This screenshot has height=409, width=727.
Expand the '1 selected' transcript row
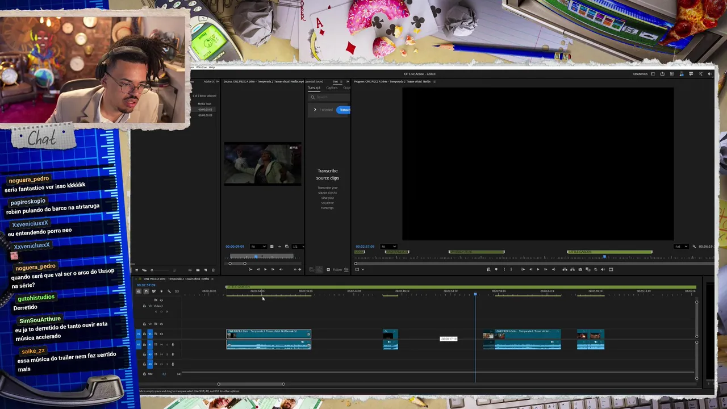click(315, 110)
